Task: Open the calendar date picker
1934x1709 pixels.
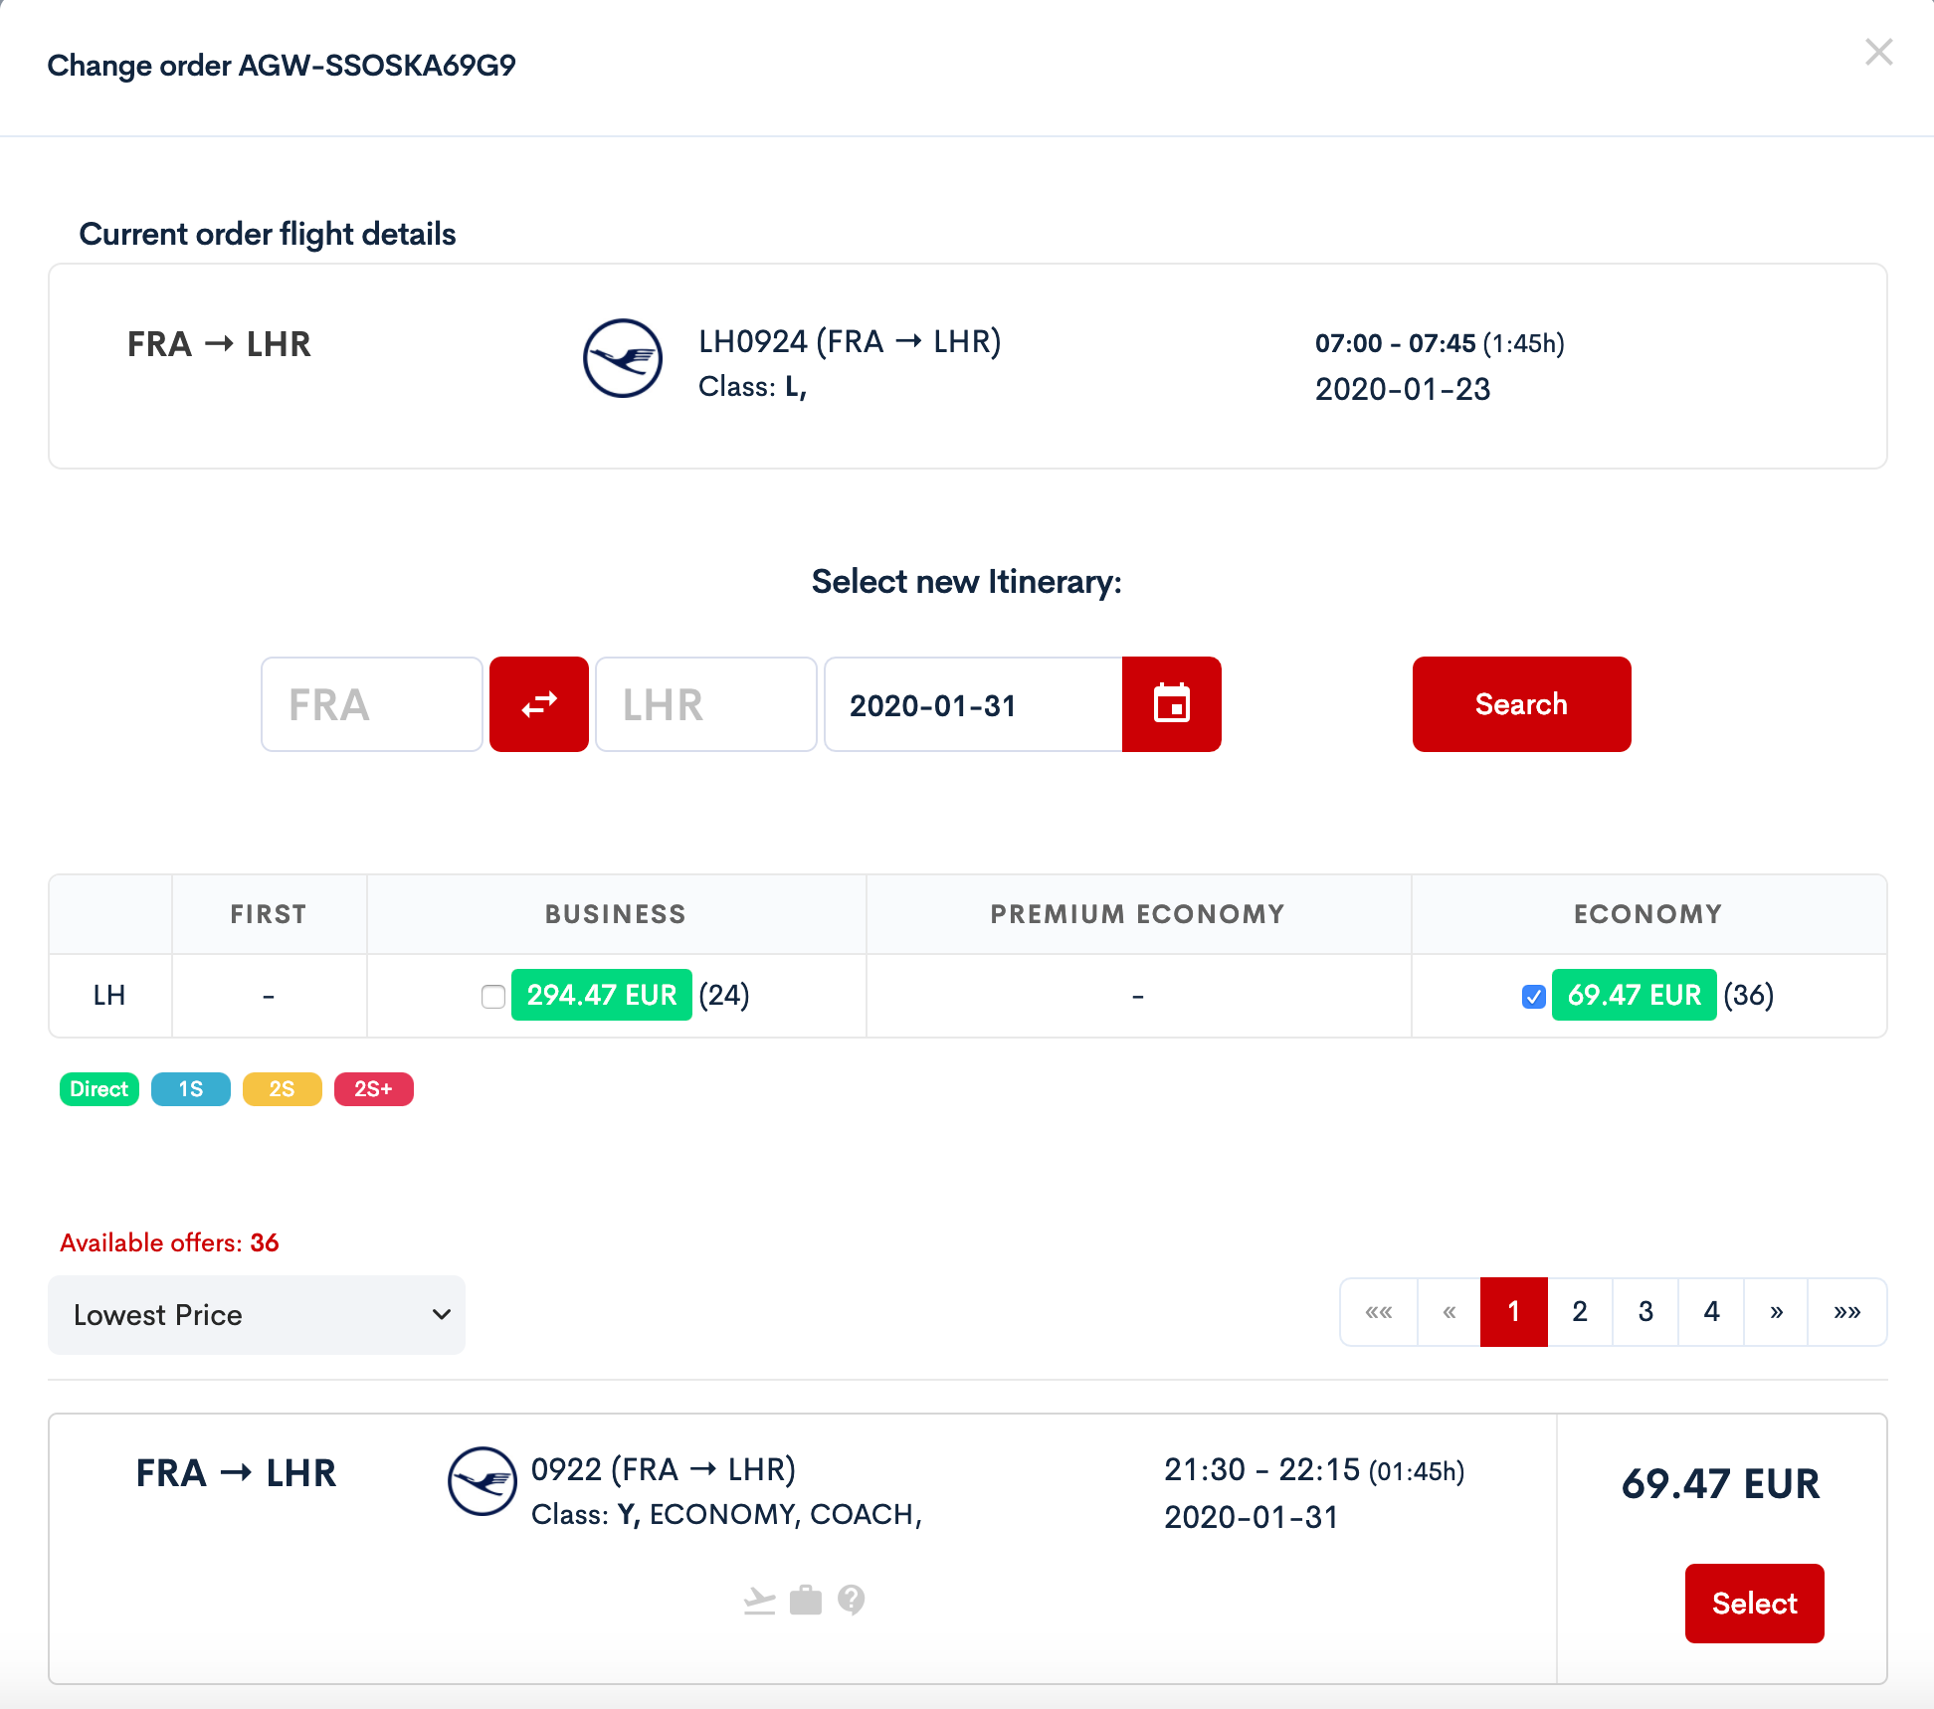Action: (1172, 704)
